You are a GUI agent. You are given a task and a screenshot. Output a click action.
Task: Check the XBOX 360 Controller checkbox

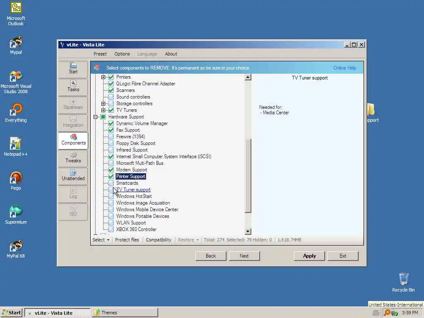(x=111, y=229)
